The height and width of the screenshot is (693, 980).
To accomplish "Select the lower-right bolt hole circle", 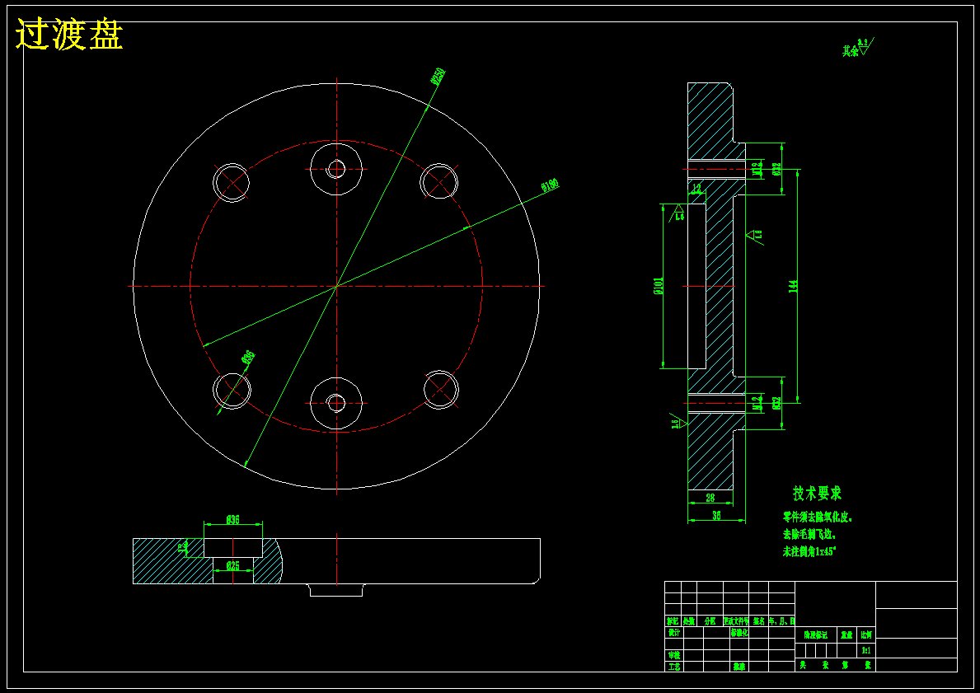I will point(441,389).
